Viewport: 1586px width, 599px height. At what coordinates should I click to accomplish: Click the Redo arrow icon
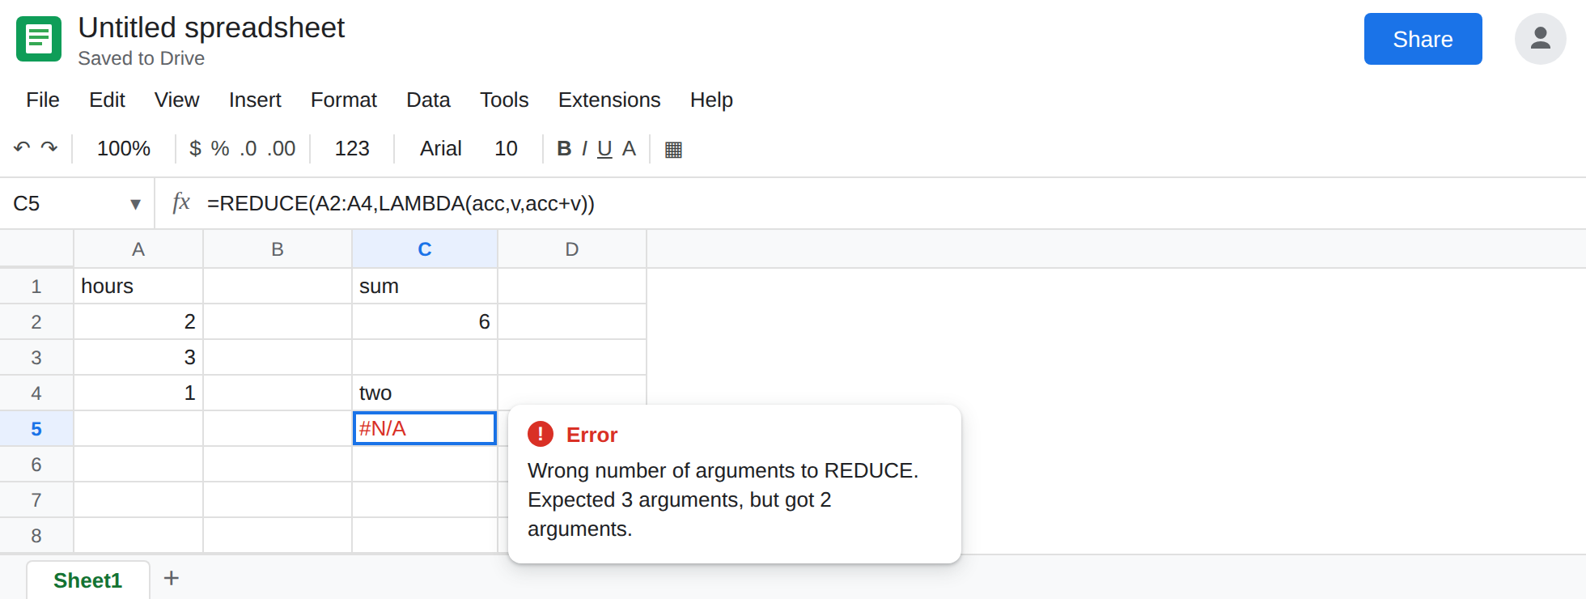49,148
